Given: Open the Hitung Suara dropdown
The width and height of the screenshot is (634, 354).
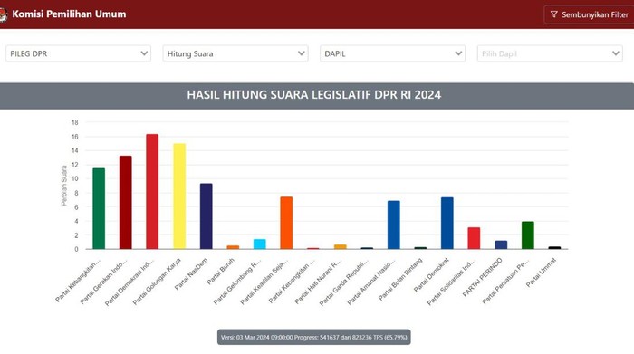Looking at the screenshot, I should (235, 53).
